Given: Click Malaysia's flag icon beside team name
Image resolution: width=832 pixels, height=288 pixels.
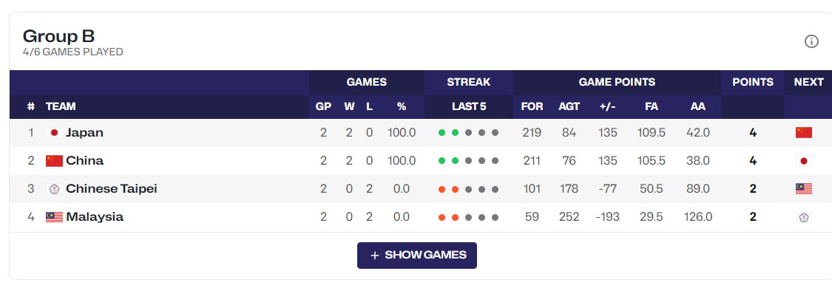Looking at the screenshot, I should tap(54, 216).
